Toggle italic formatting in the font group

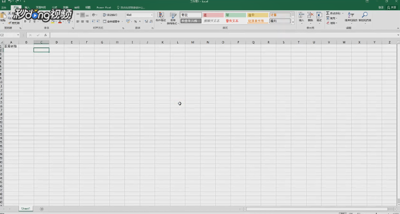(30, 21)
